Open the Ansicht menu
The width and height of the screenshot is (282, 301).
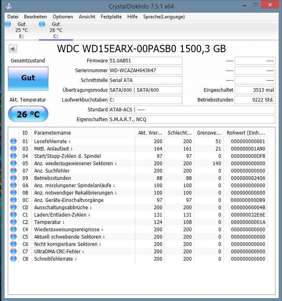(87, 17)
